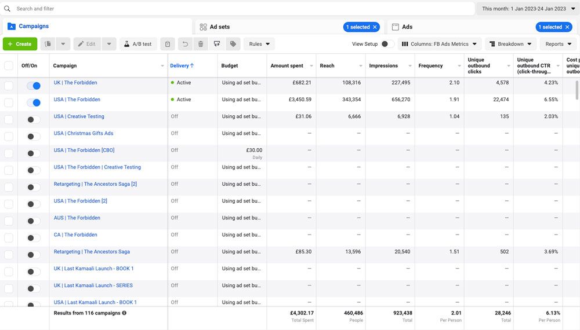Viewport: 580px width, 330px height.
Task: Click the tag label icon
Action: 233,44
